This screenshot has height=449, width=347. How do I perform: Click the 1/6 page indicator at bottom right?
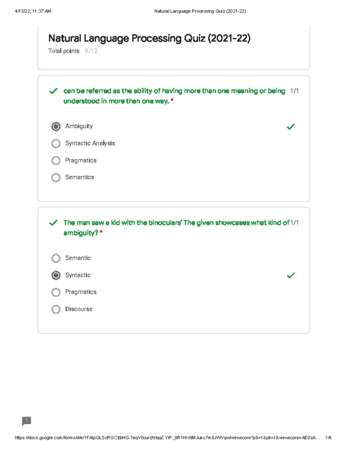click(x=329, y=438)
